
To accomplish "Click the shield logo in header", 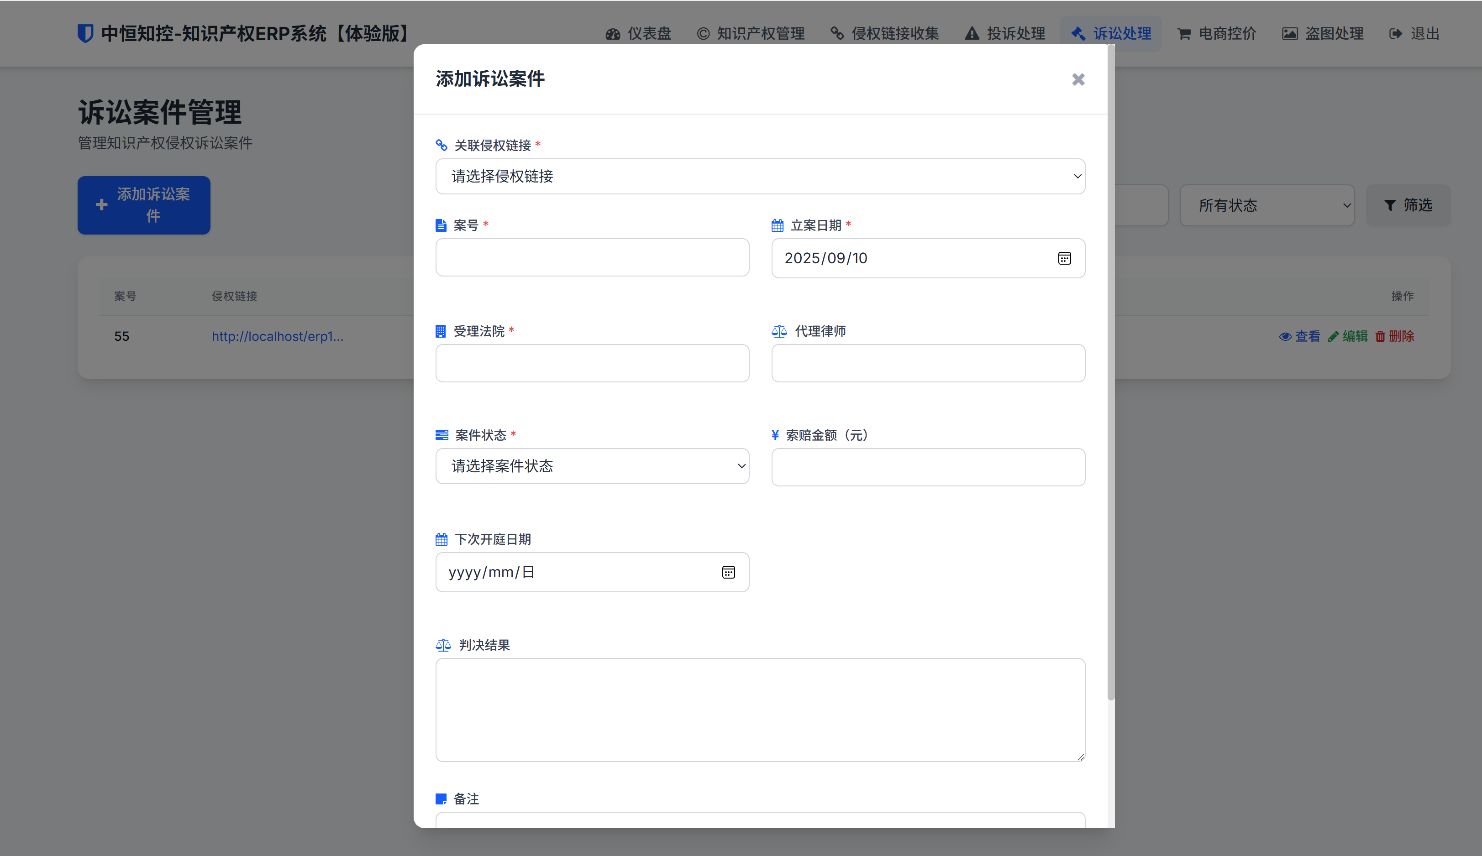I will coord(86,33).
